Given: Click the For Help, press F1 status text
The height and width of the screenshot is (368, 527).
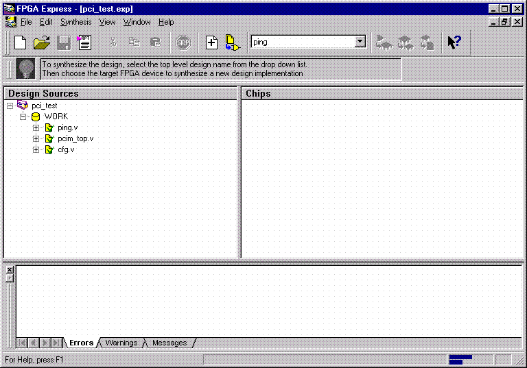Looking at the screenshot, I should pos(34,360).
